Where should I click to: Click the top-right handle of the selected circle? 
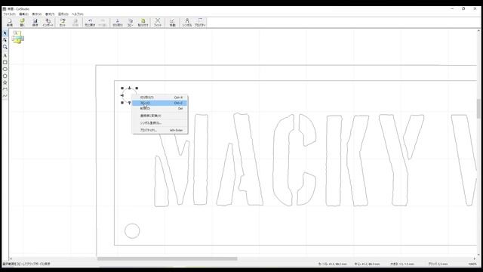[x=137, y=88]
